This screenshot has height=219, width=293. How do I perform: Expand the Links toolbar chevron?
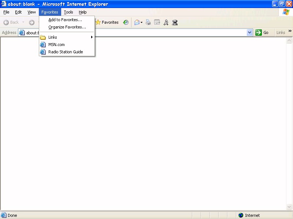tap(290, 31)
